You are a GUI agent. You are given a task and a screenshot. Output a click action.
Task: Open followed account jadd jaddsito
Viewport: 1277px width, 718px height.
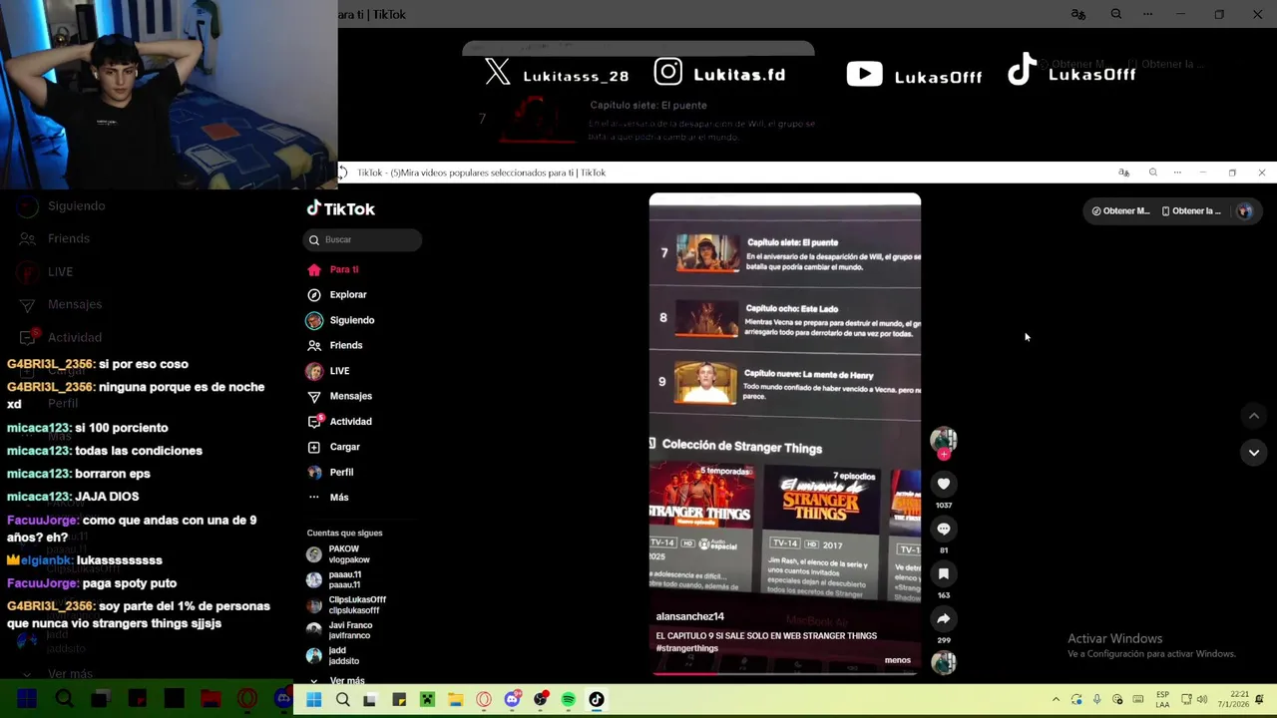pos(333,655)
